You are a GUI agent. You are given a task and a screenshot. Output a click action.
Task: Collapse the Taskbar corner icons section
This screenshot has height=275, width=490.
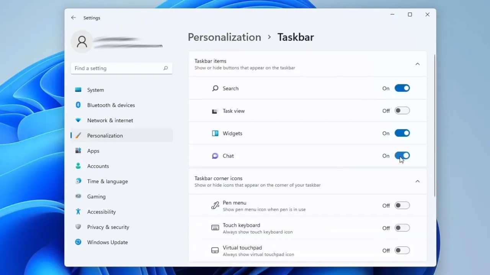[x=418, y=181]
